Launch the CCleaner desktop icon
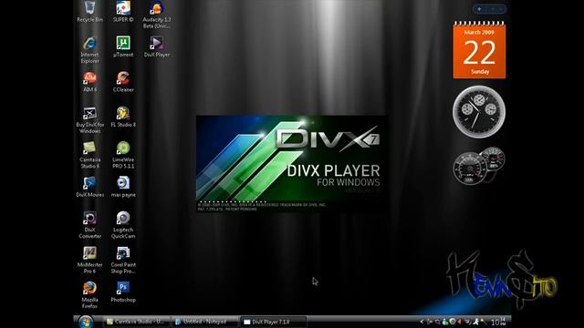The image size is (584, 328). pyautogui.click(x=123, y=82)
